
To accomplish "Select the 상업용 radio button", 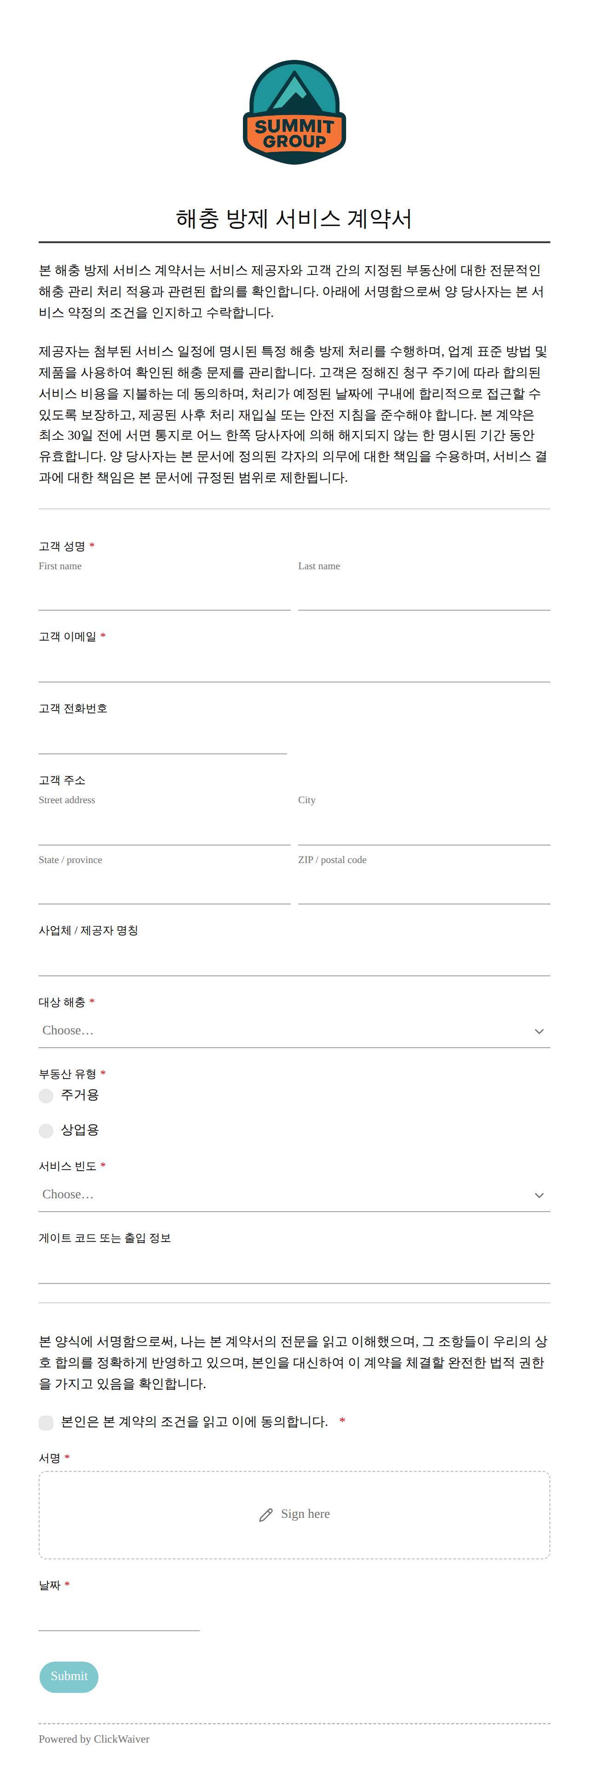I will tap(46, 1131).
